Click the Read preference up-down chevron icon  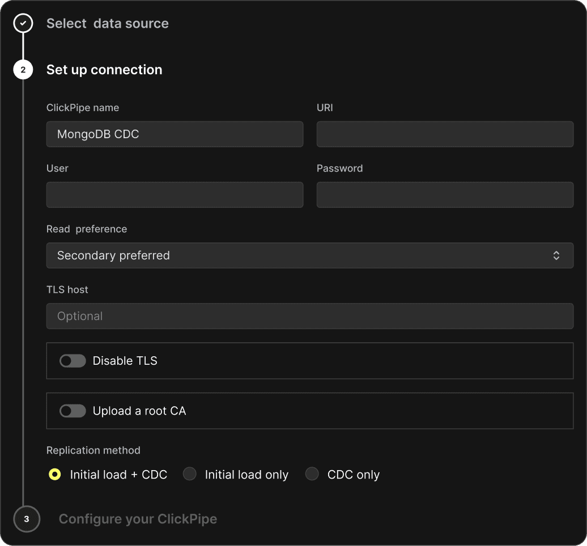pyautogui.click(x=556, y=255)
